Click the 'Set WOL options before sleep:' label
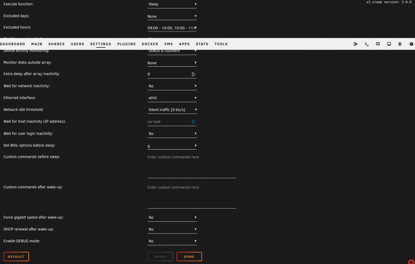The height and width of the screenshot is (264, 415). (x=29, y=145)
